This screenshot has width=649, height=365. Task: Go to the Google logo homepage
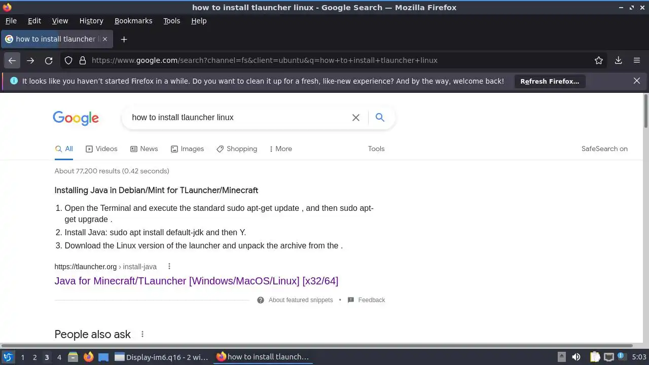tap(76, 118)
